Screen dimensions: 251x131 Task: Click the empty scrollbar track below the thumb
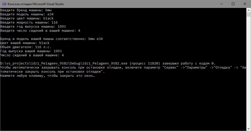pyautogui.click(x=248, y=72)
